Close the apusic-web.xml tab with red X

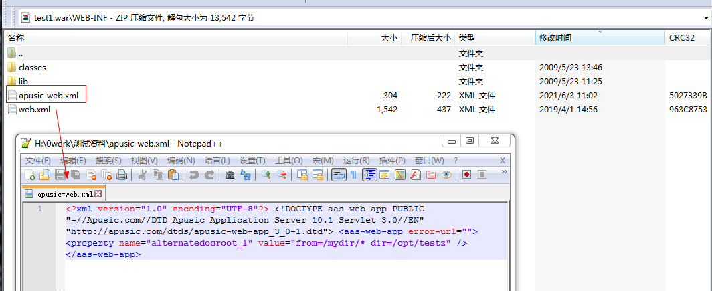pos(98,194)
